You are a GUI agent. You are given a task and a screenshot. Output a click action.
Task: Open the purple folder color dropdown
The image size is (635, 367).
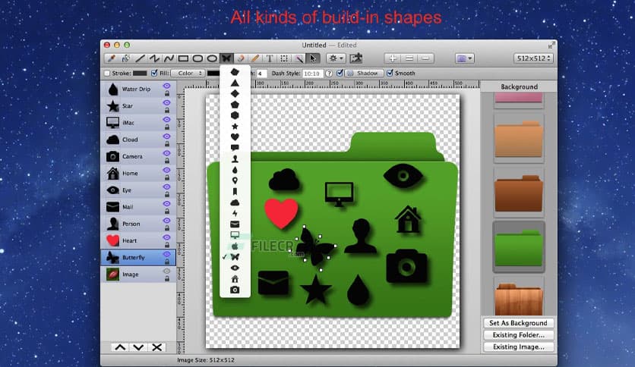coord(465,58)
